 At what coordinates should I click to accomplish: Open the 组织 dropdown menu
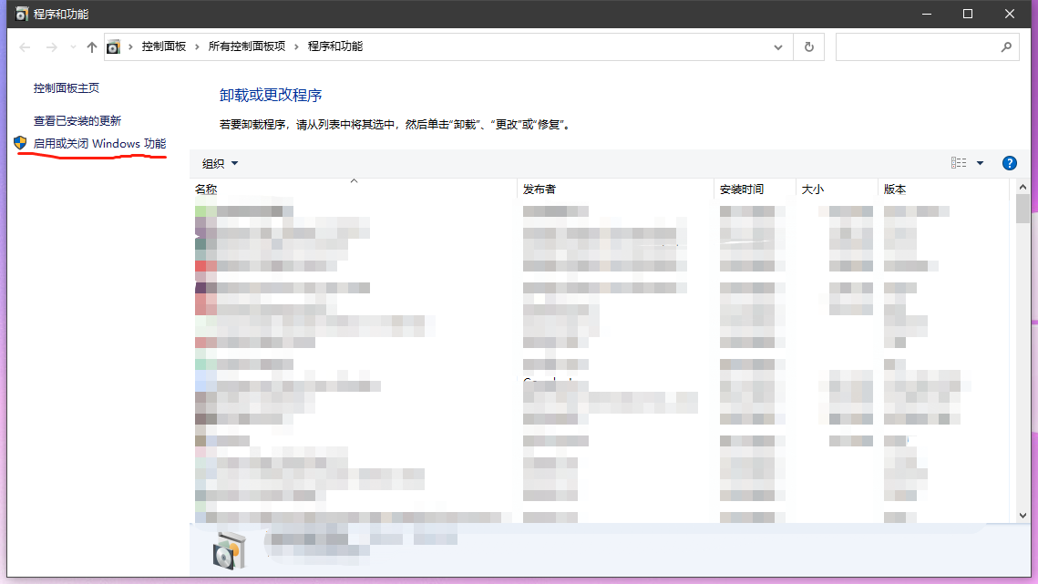click(x=218, y=163)
